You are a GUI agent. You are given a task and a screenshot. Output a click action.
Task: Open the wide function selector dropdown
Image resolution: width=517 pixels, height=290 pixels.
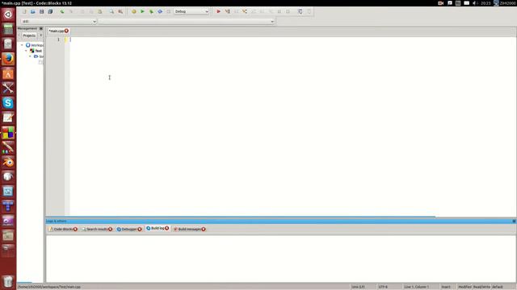[x=187, y=22]
